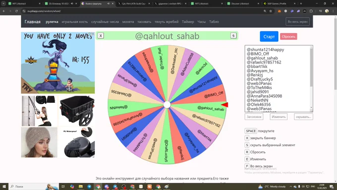The image size is (337, 190).
Task: Click the SPACE key hint
Action: point(251,131)
